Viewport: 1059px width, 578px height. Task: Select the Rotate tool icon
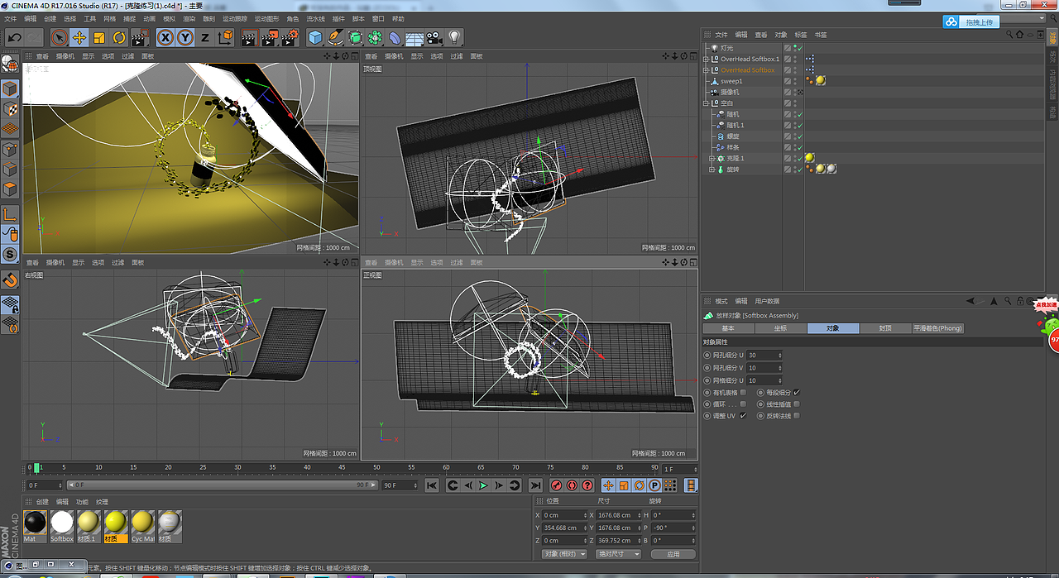[x=119, y=37]
